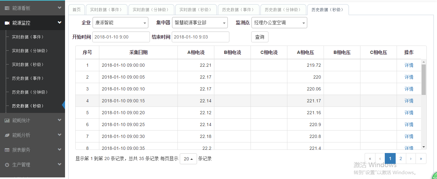Open the 企业 dropdown showing 康派智能

pyautogui.click(x=120, y=23)
